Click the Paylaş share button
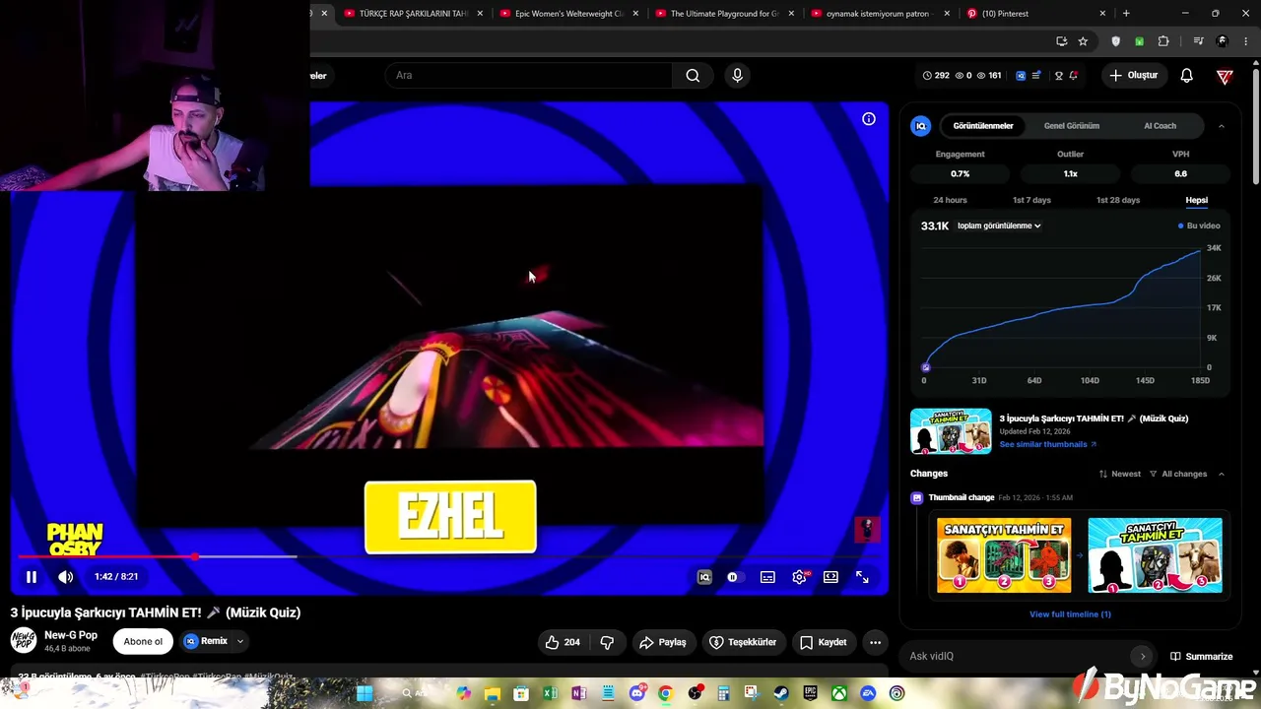Viewport: 1261px width, 709px height. pyautogui.click(x=663, y=642)
